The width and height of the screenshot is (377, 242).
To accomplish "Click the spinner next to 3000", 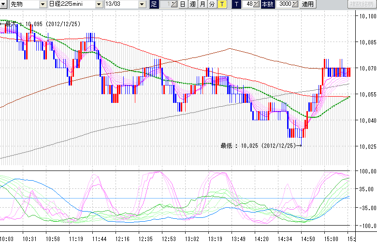I will [x=295, y=4].
